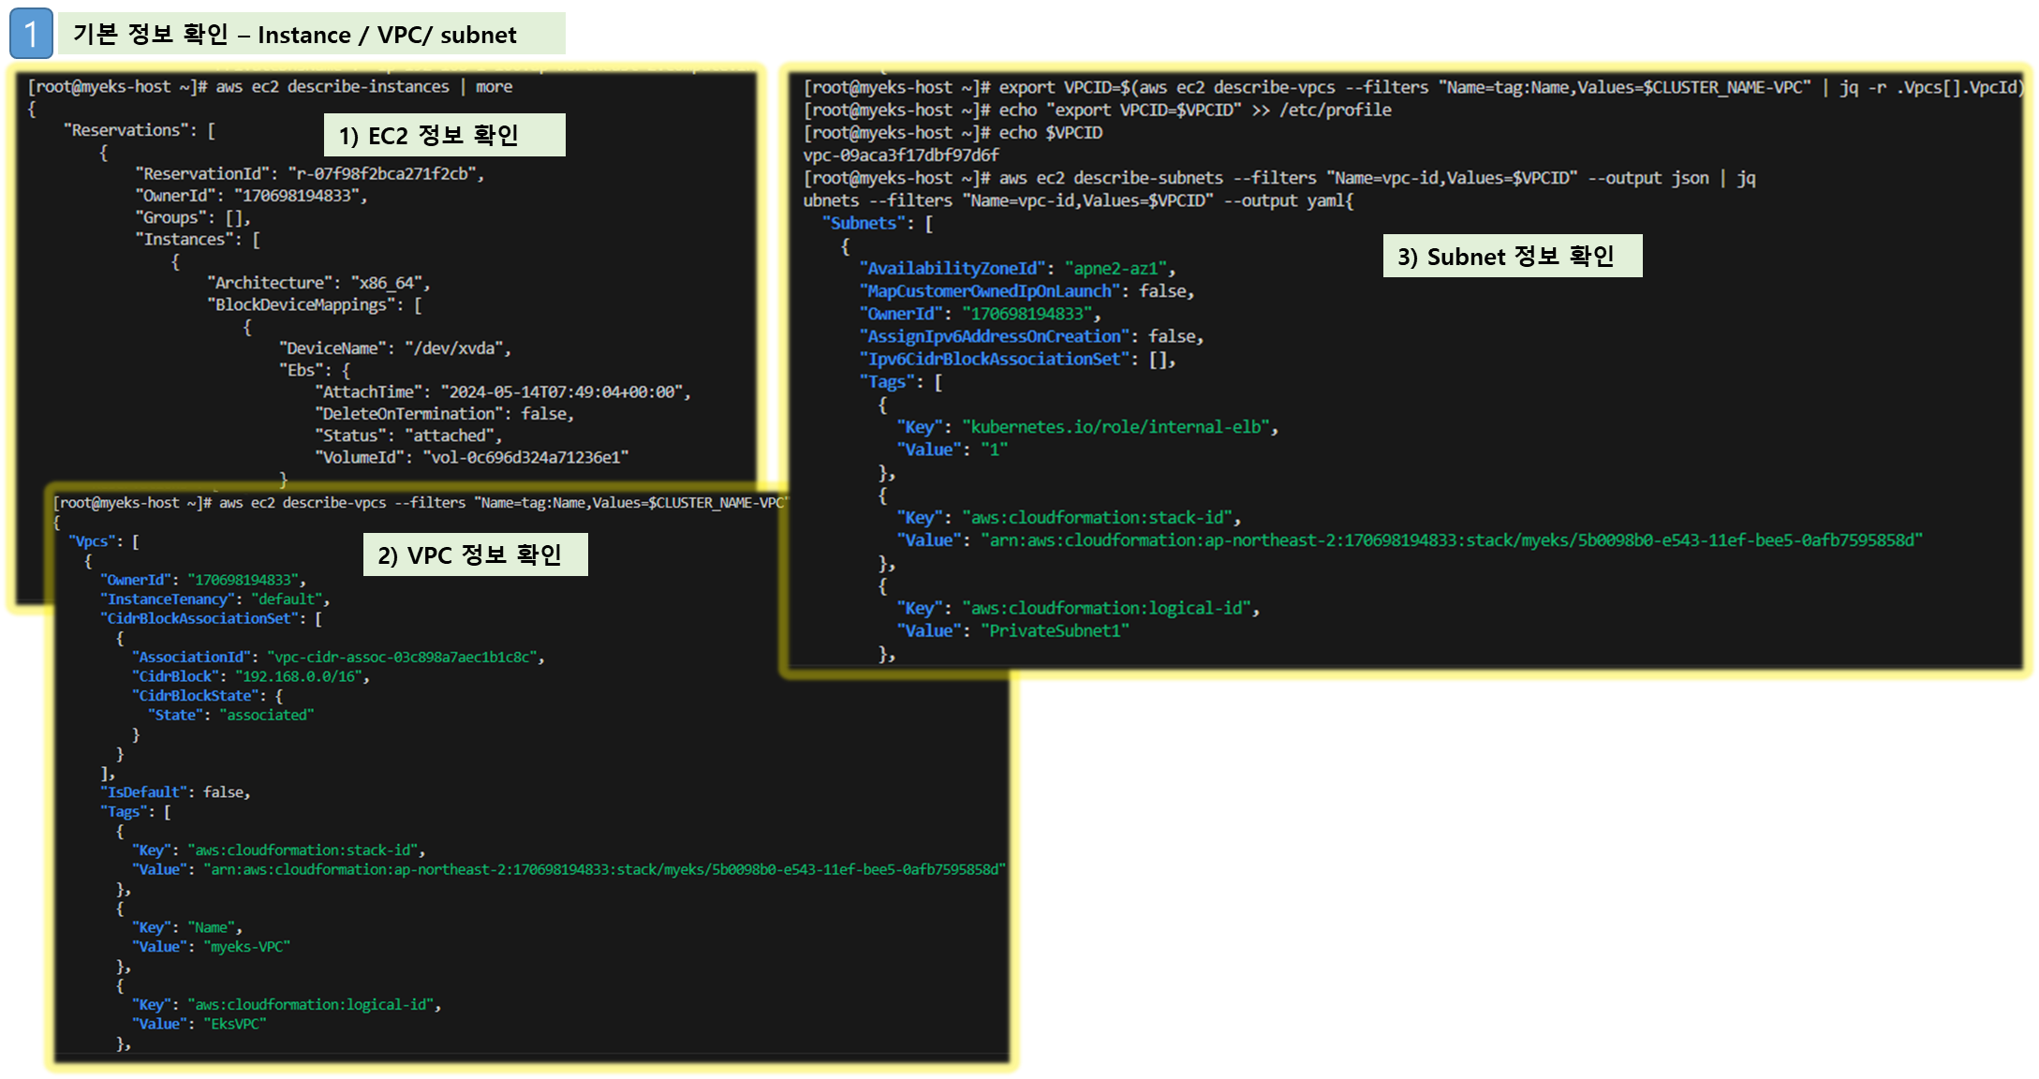Click the PrivateSubnet1 value
Viewport: 2039px width, 1079px height.
[1055, 631]
